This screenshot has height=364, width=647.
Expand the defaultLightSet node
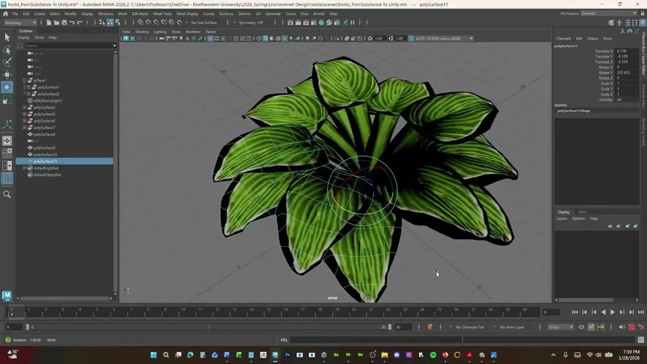(24, 168)
